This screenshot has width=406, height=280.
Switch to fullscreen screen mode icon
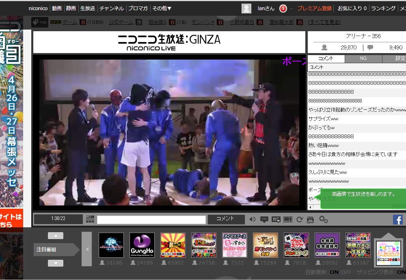pyautogui.click(x=288, y=220)
